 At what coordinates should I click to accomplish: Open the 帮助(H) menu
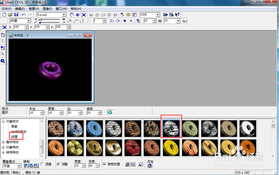click(76, 9)
